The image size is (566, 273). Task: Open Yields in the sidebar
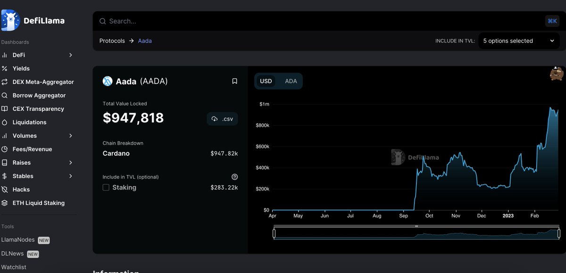pyautogui.click(x=21, y=68)
